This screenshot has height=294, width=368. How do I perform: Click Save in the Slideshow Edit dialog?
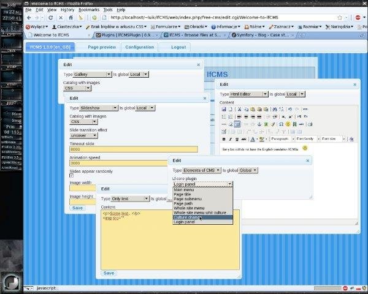click(77, 208)
